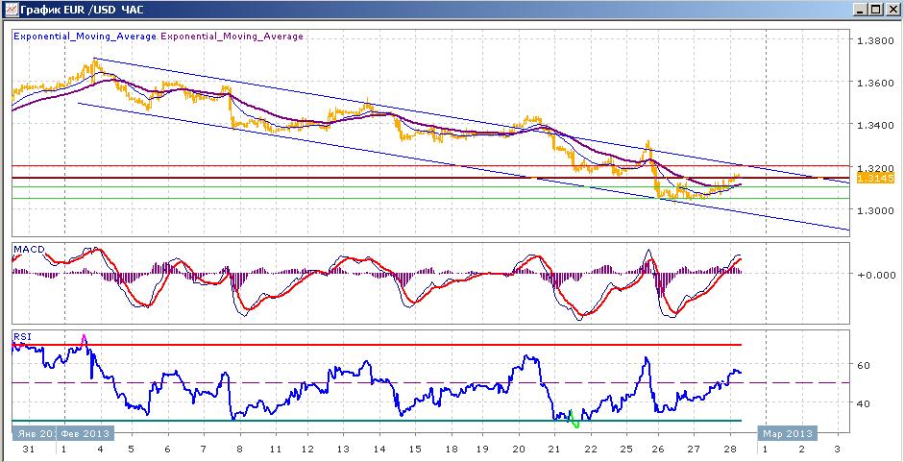The width and height of the screenshot is (904, 462).
Task: Click date 6 on the time axis
Action: pyautogui.click(x=168, y=450)
